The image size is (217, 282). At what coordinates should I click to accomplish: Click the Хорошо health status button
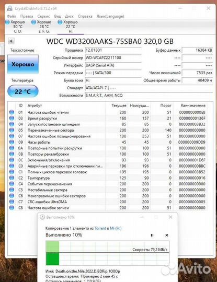(23, 64)
